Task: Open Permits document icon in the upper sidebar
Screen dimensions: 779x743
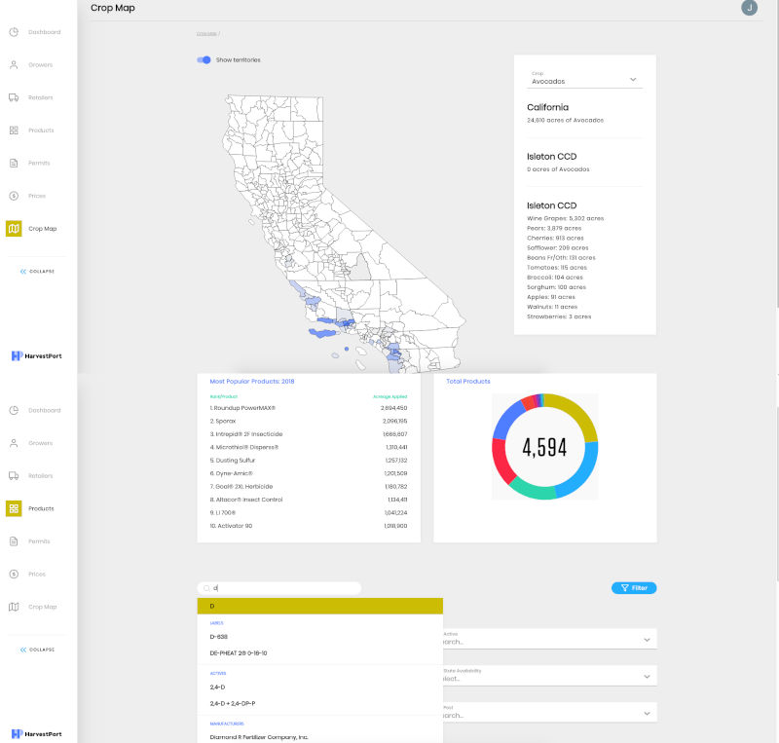Action: click(14, 163)
